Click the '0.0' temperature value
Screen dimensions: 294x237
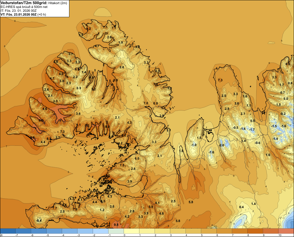point(286,99)
